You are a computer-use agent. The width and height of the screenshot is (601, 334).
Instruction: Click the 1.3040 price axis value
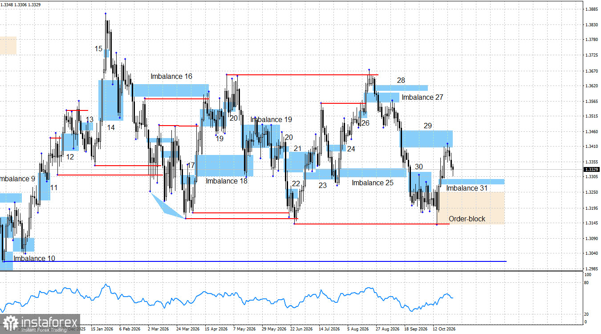591,253
